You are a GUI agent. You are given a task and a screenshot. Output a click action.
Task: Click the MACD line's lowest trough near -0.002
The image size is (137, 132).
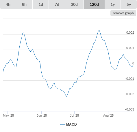point(66,96)
